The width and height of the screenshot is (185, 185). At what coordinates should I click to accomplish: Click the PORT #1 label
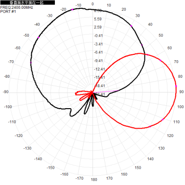pos(8,11)
